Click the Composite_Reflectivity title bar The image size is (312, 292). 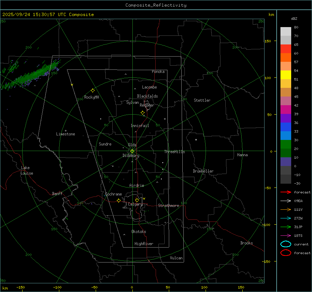pyautogui.click(x=156, y=5)
